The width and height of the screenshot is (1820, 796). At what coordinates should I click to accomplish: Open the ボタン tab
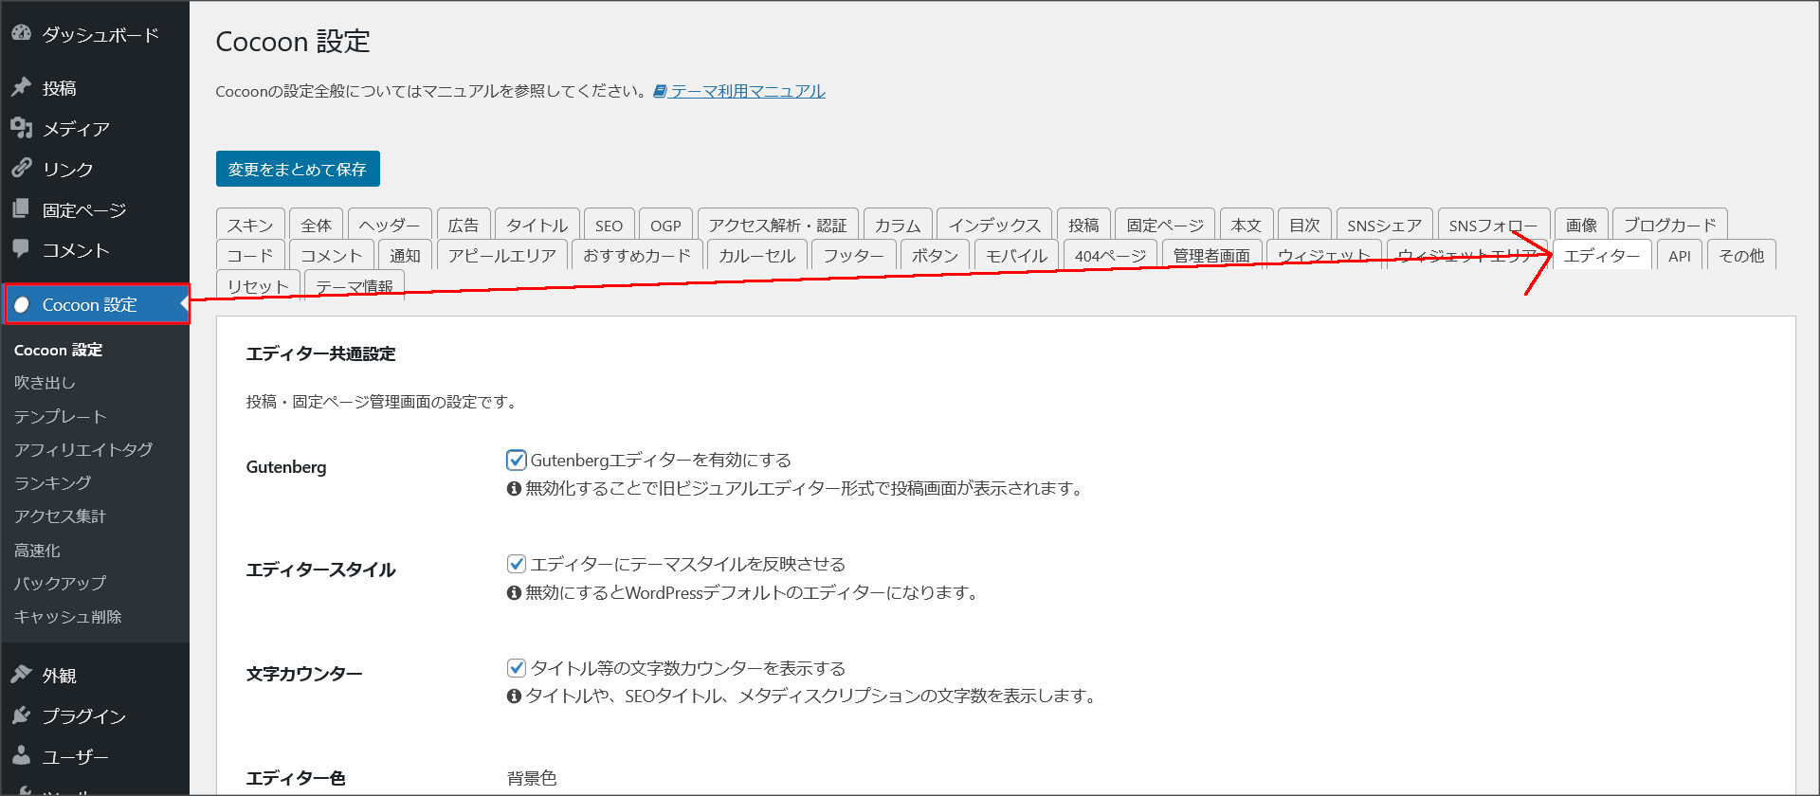click(x=935, y=255)
